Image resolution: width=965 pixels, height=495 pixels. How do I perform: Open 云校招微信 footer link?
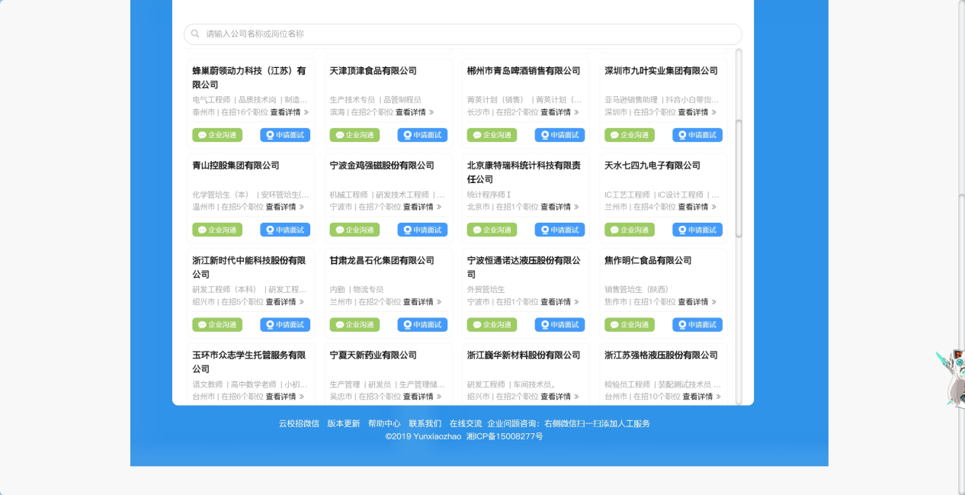tap(299, 423)
